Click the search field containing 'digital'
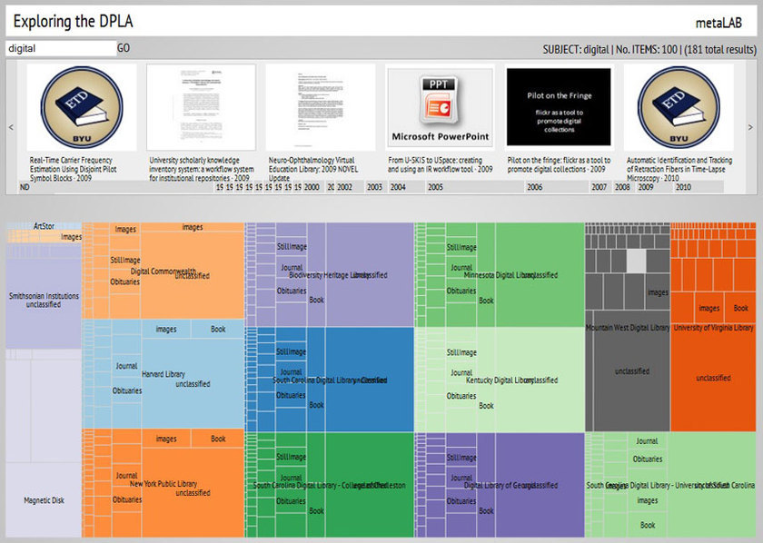 click(61, 48)
